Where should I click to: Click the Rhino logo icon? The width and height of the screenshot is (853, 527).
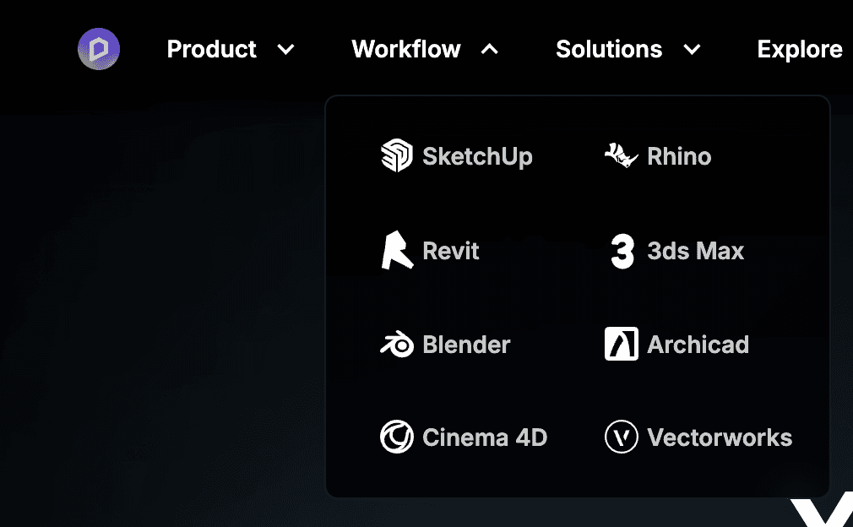(622, 155)
